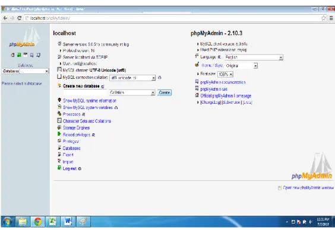This screenshot has height=230, width=335.
Task: Open the Privileges link
Action: 71,141
